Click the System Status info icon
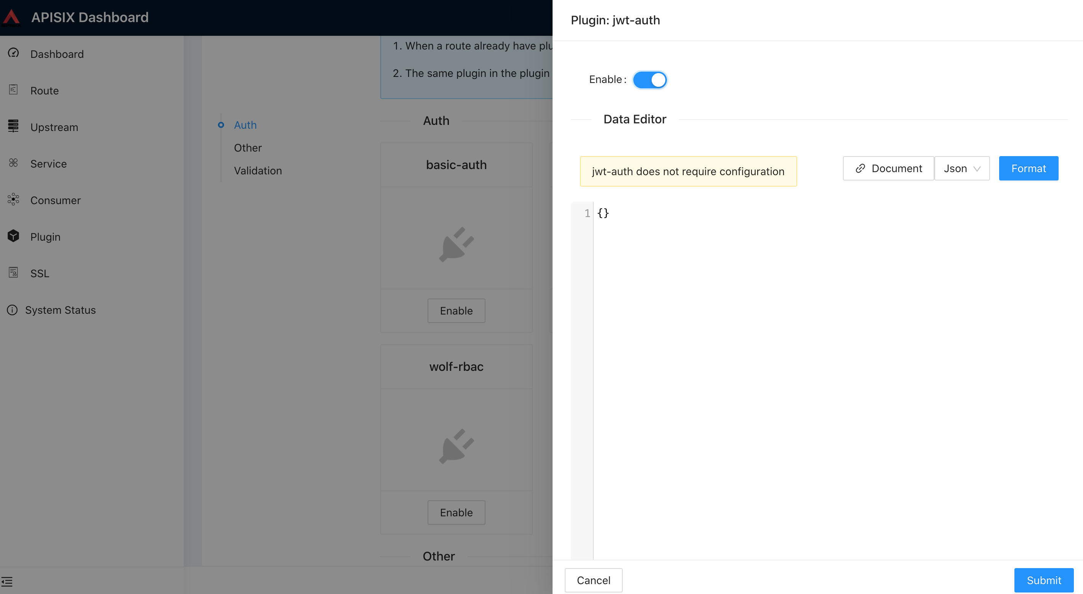Viewport: 1083px width, 594px height. (x=12, y=310)
